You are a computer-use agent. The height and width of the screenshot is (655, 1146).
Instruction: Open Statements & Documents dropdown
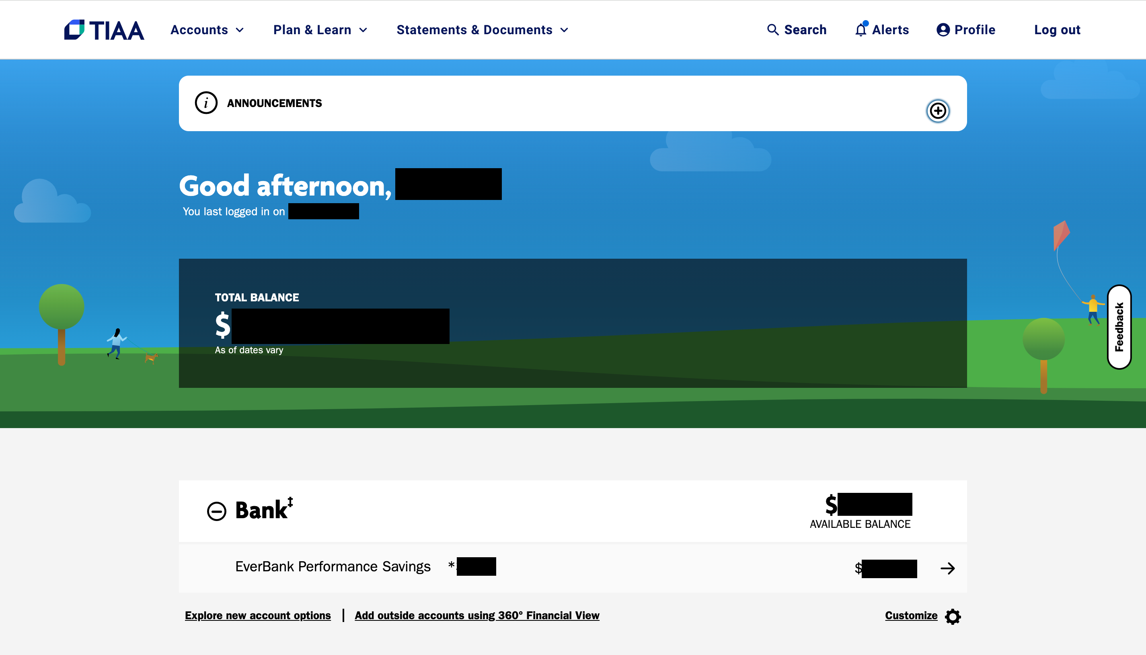482,30
